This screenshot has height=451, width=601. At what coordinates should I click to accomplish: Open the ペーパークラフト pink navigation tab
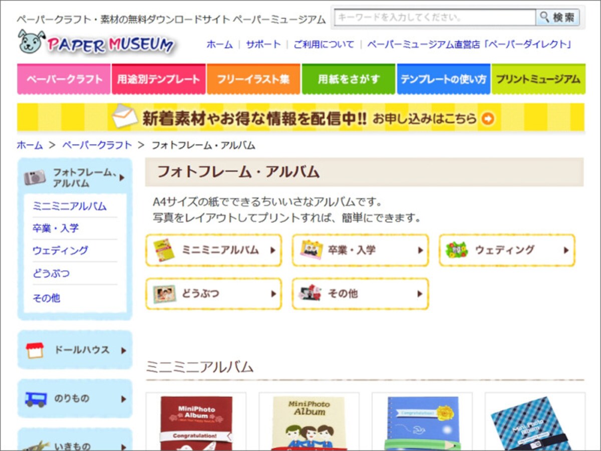click(64, 79)
